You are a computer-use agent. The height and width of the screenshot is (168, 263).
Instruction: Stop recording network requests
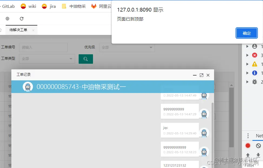pyautogui.click(x=248, y=145)
